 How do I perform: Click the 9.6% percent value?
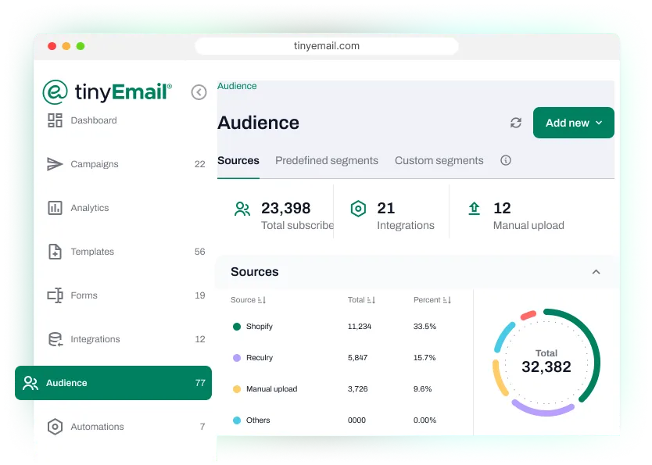coord(422,389)
